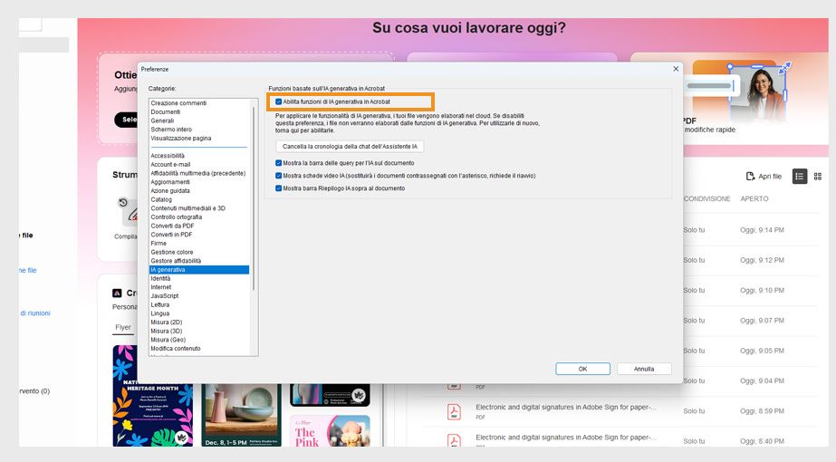
Task: Uncheck Abilita funzioni di IA generativa in Acrobat
Action: click(x=278, y=101)
